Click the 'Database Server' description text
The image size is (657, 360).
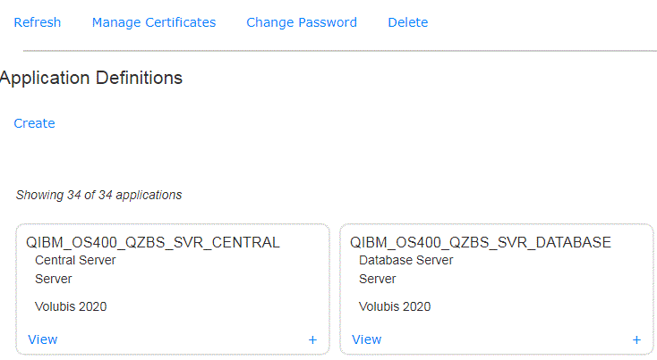[406, 260]
